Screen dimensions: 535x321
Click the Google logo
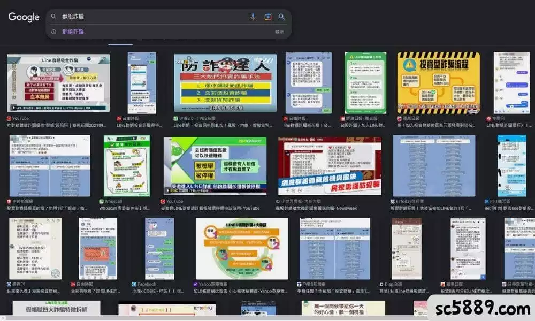click(x=24, y=17)
